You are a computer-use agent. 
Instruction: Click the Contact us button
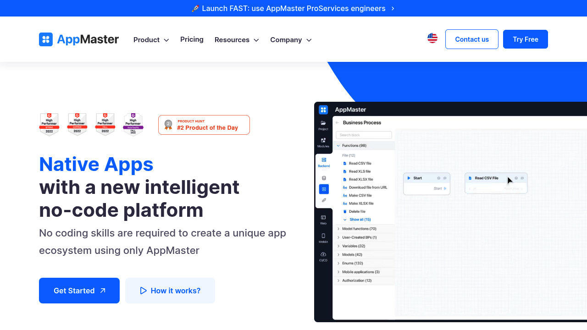472,39
